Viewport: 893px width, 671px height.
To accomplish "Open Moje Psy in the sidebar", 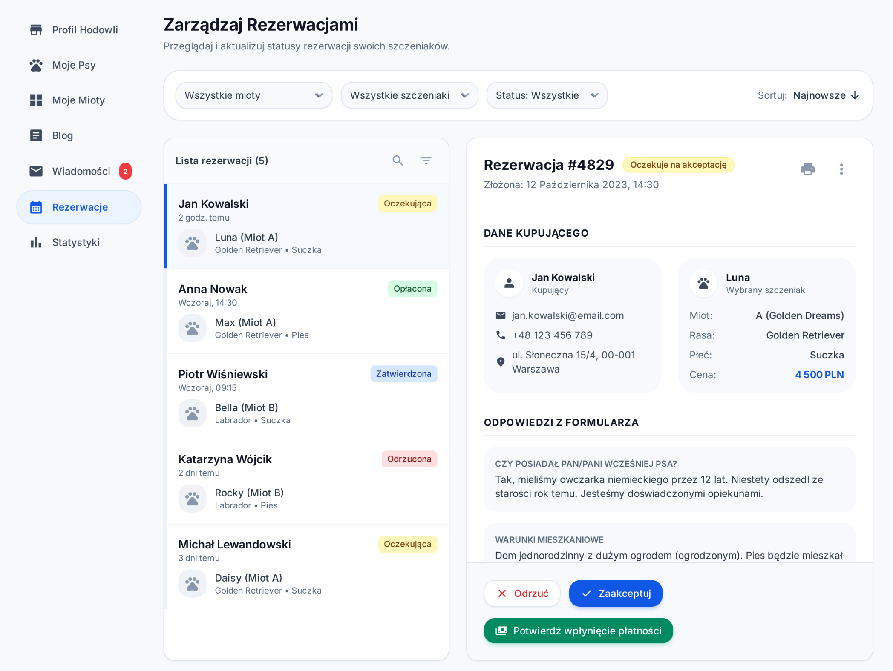I will 74,65.
